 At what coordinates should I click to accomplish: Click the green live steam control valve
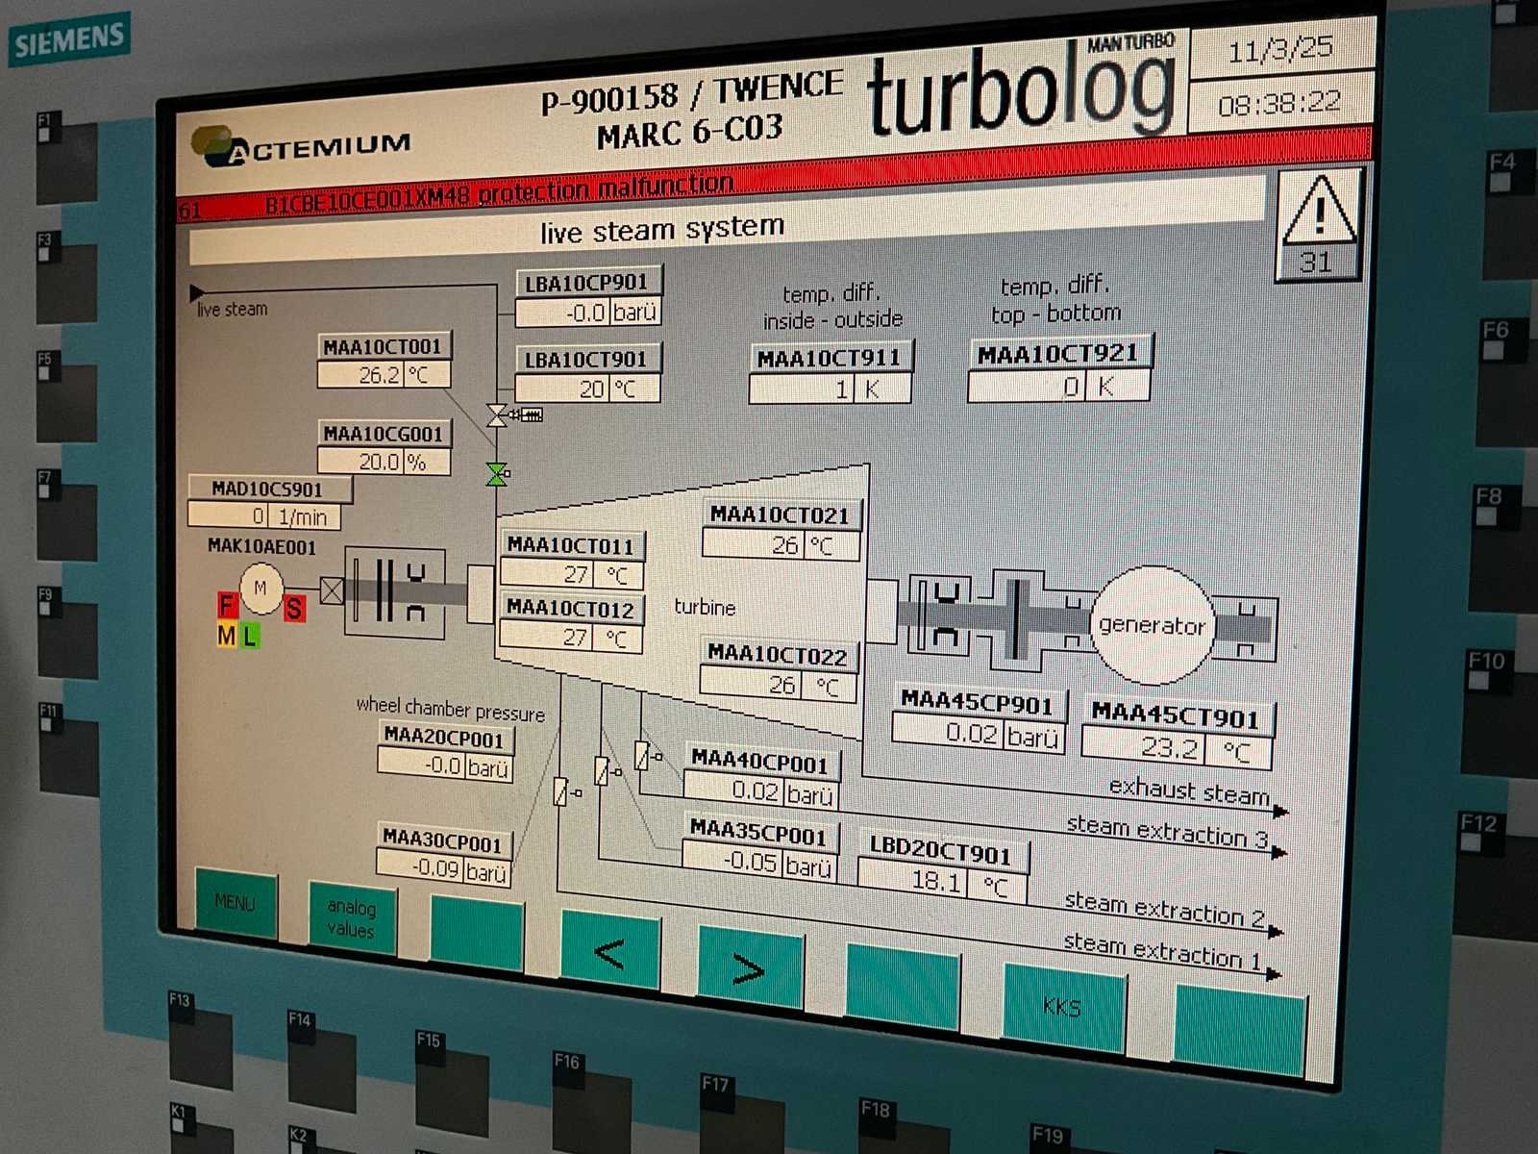pos(497,474)
